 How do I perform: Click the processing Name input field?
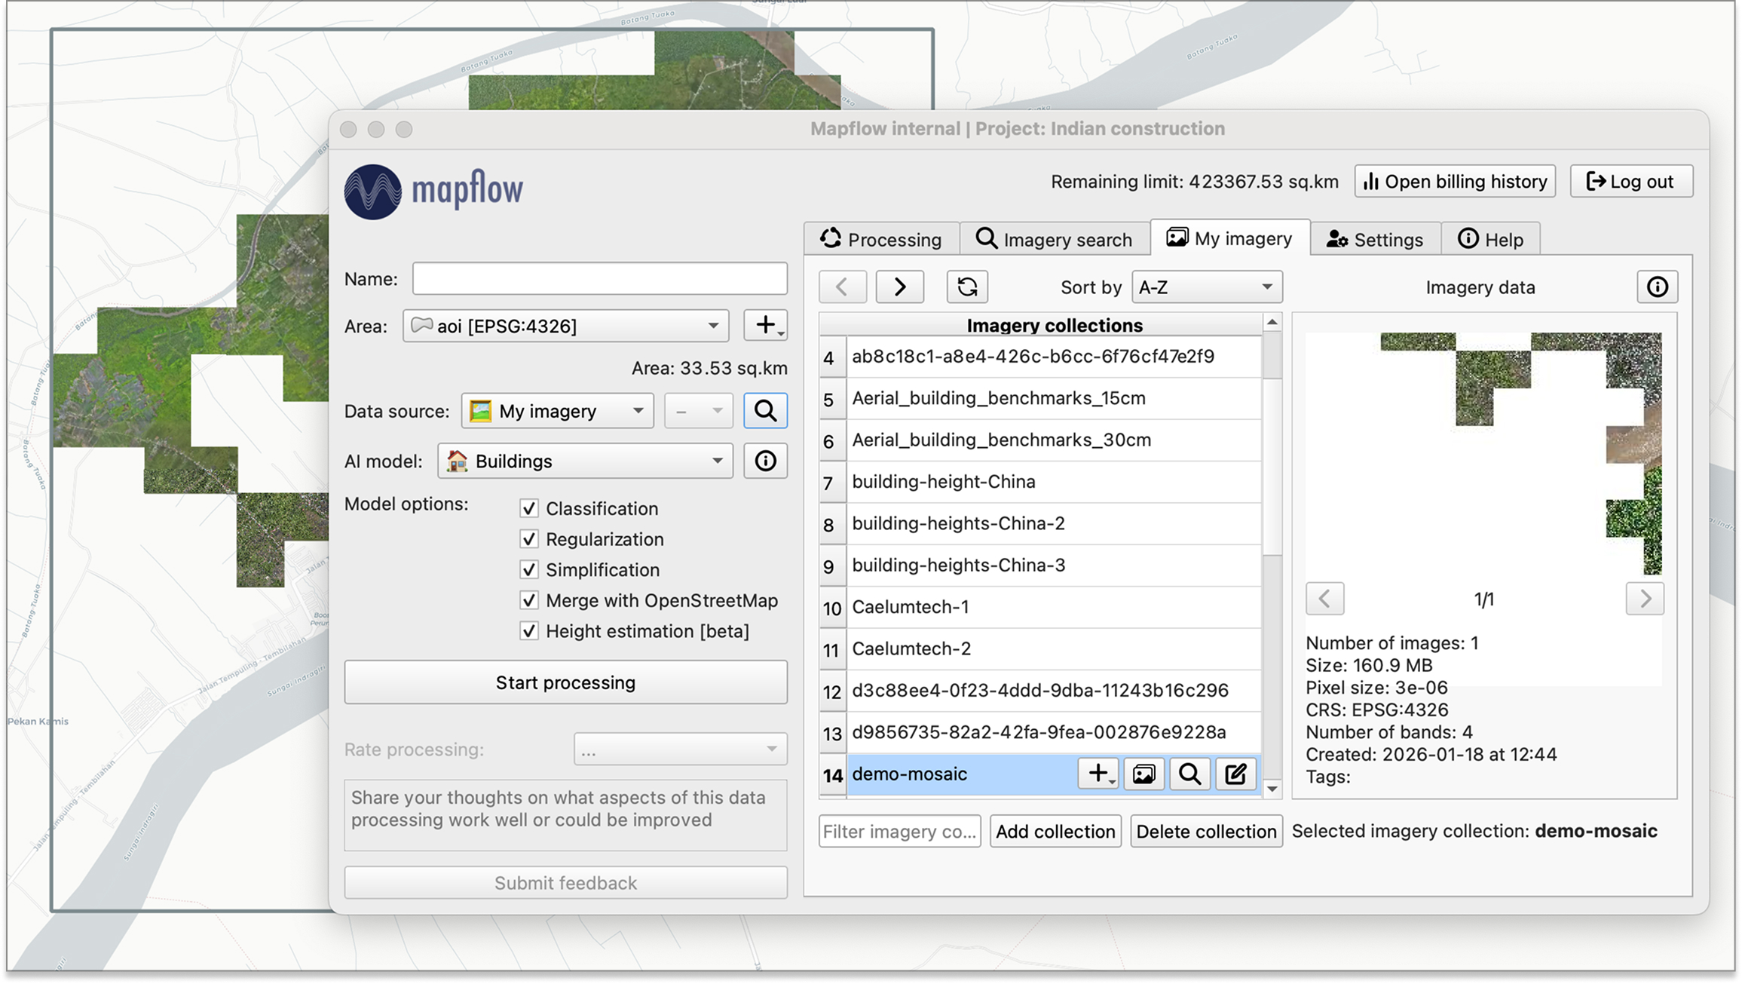click(x=599, y=279)
